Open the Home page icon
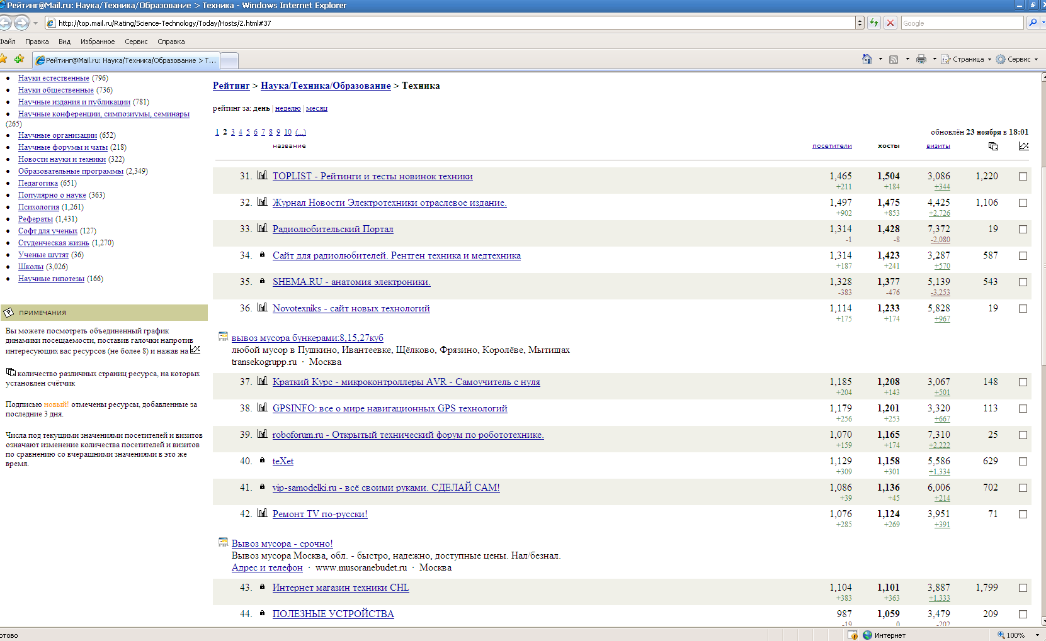The image size is (1046, 641). (x=867, y=59)
